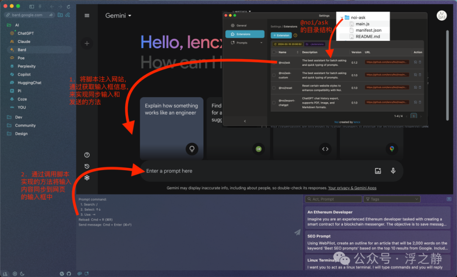
Task: Open the Dev folder in sidebar
Action: 19,117
